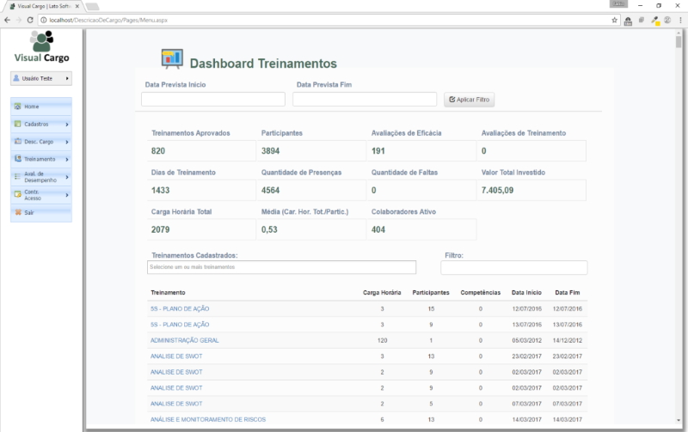Click the scrollbar down arrow
The image size is (688, 432).
[x=679, y=420]
